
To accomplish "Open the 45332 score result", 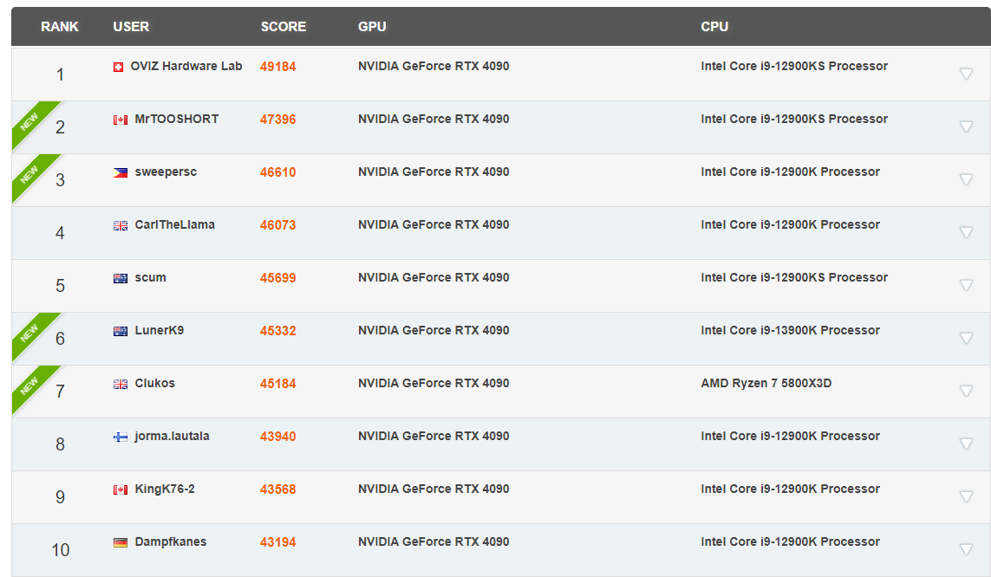I will pos(277,331).
